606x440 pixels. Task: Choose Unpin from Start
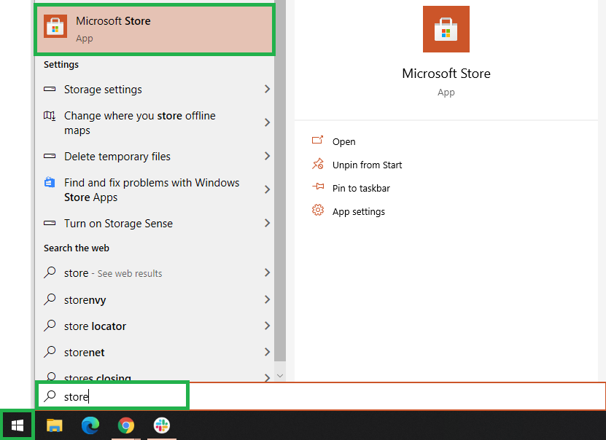click(x=367, y=165)
